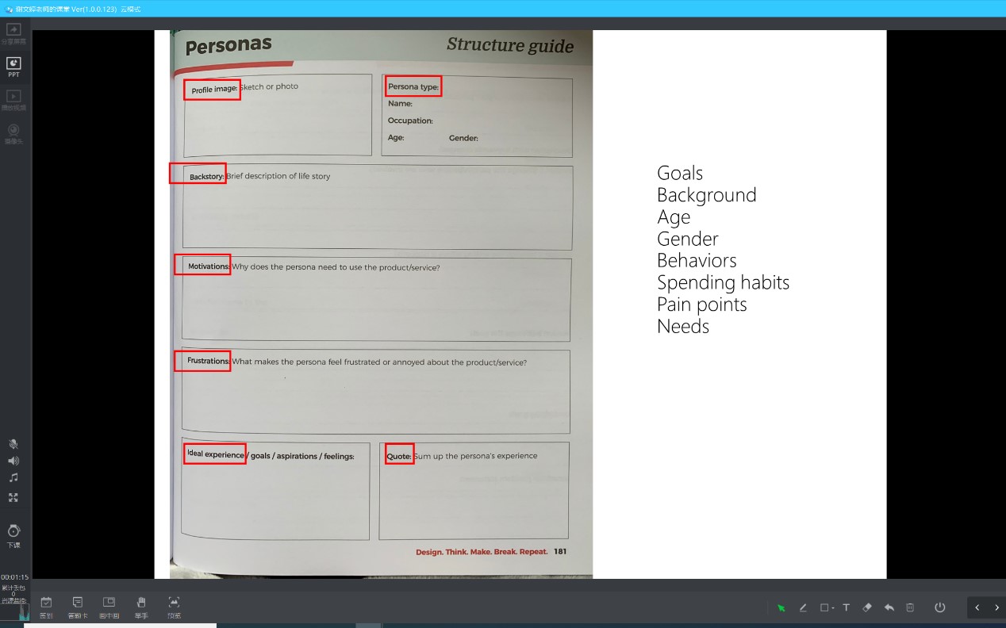Click the undo arrow icon
Screen dimensions: 1006x628
889,608
